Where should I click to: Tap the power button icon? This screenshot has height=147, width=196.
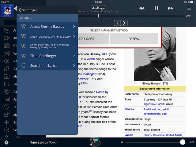coord(6,142)
